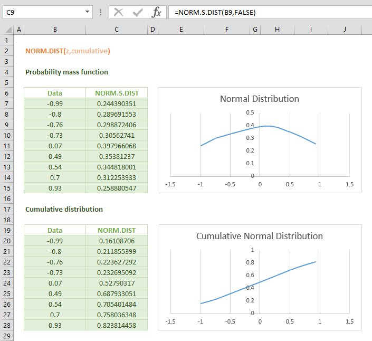This screenshot has width=372, height=341.
Task: Click the formula bar options dots
Action: (x=101, y=12)
